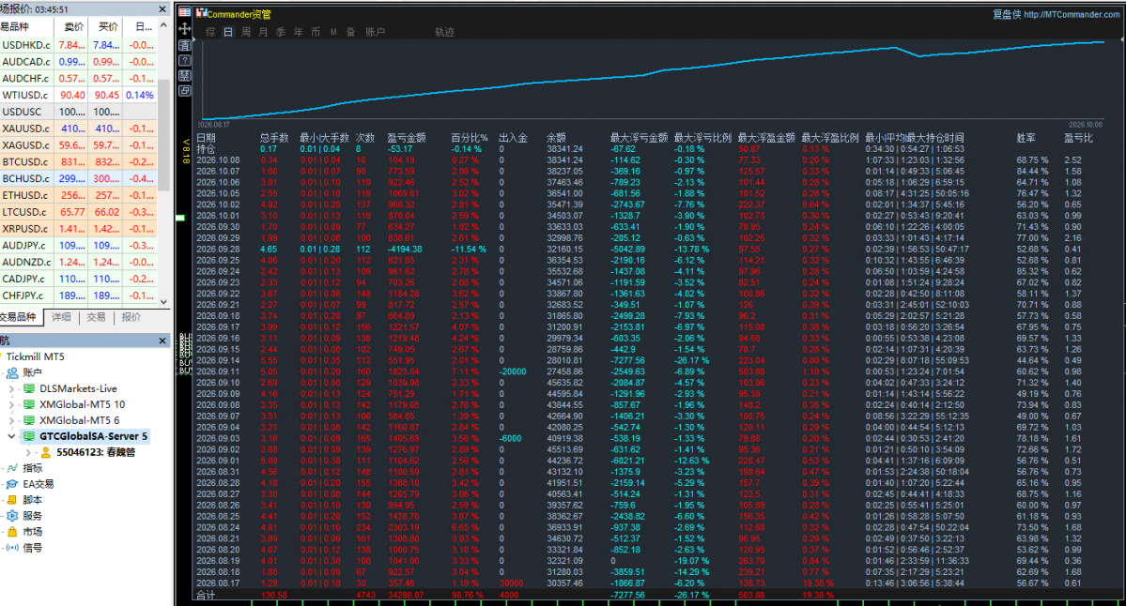The height and width of the screenshot is (606, 1126).
Task: Close the market watch panel
Action: (162, 9)
